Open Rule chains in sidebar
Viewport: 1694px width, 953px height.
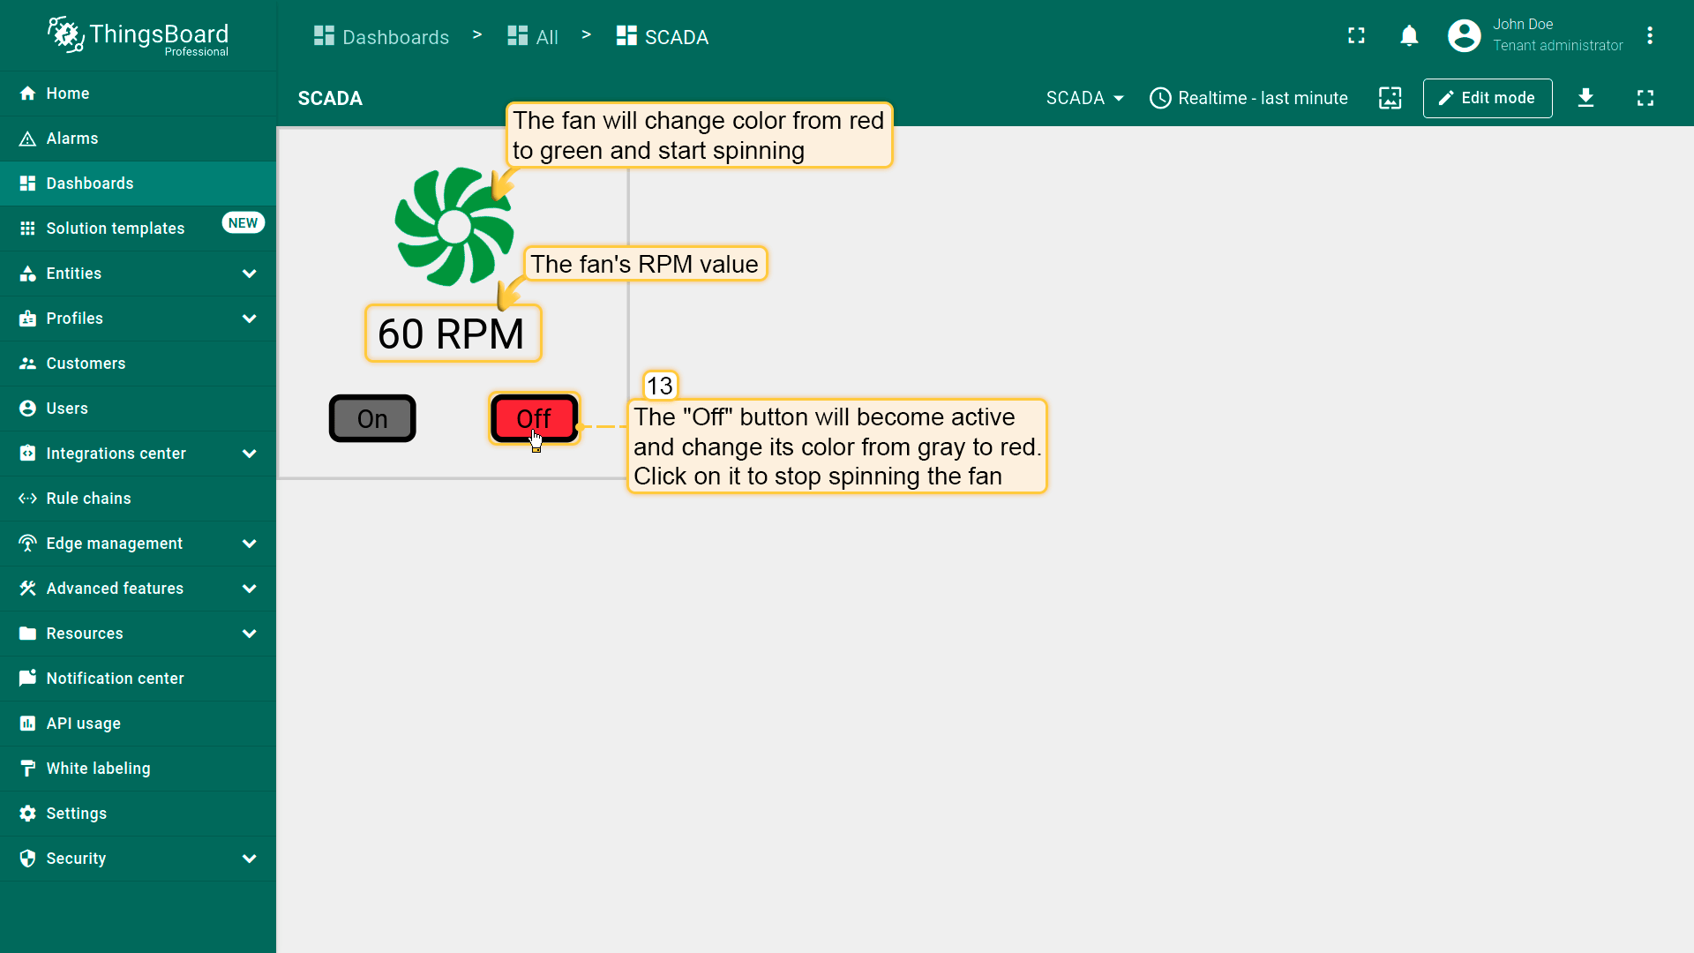tap(88, 499)
